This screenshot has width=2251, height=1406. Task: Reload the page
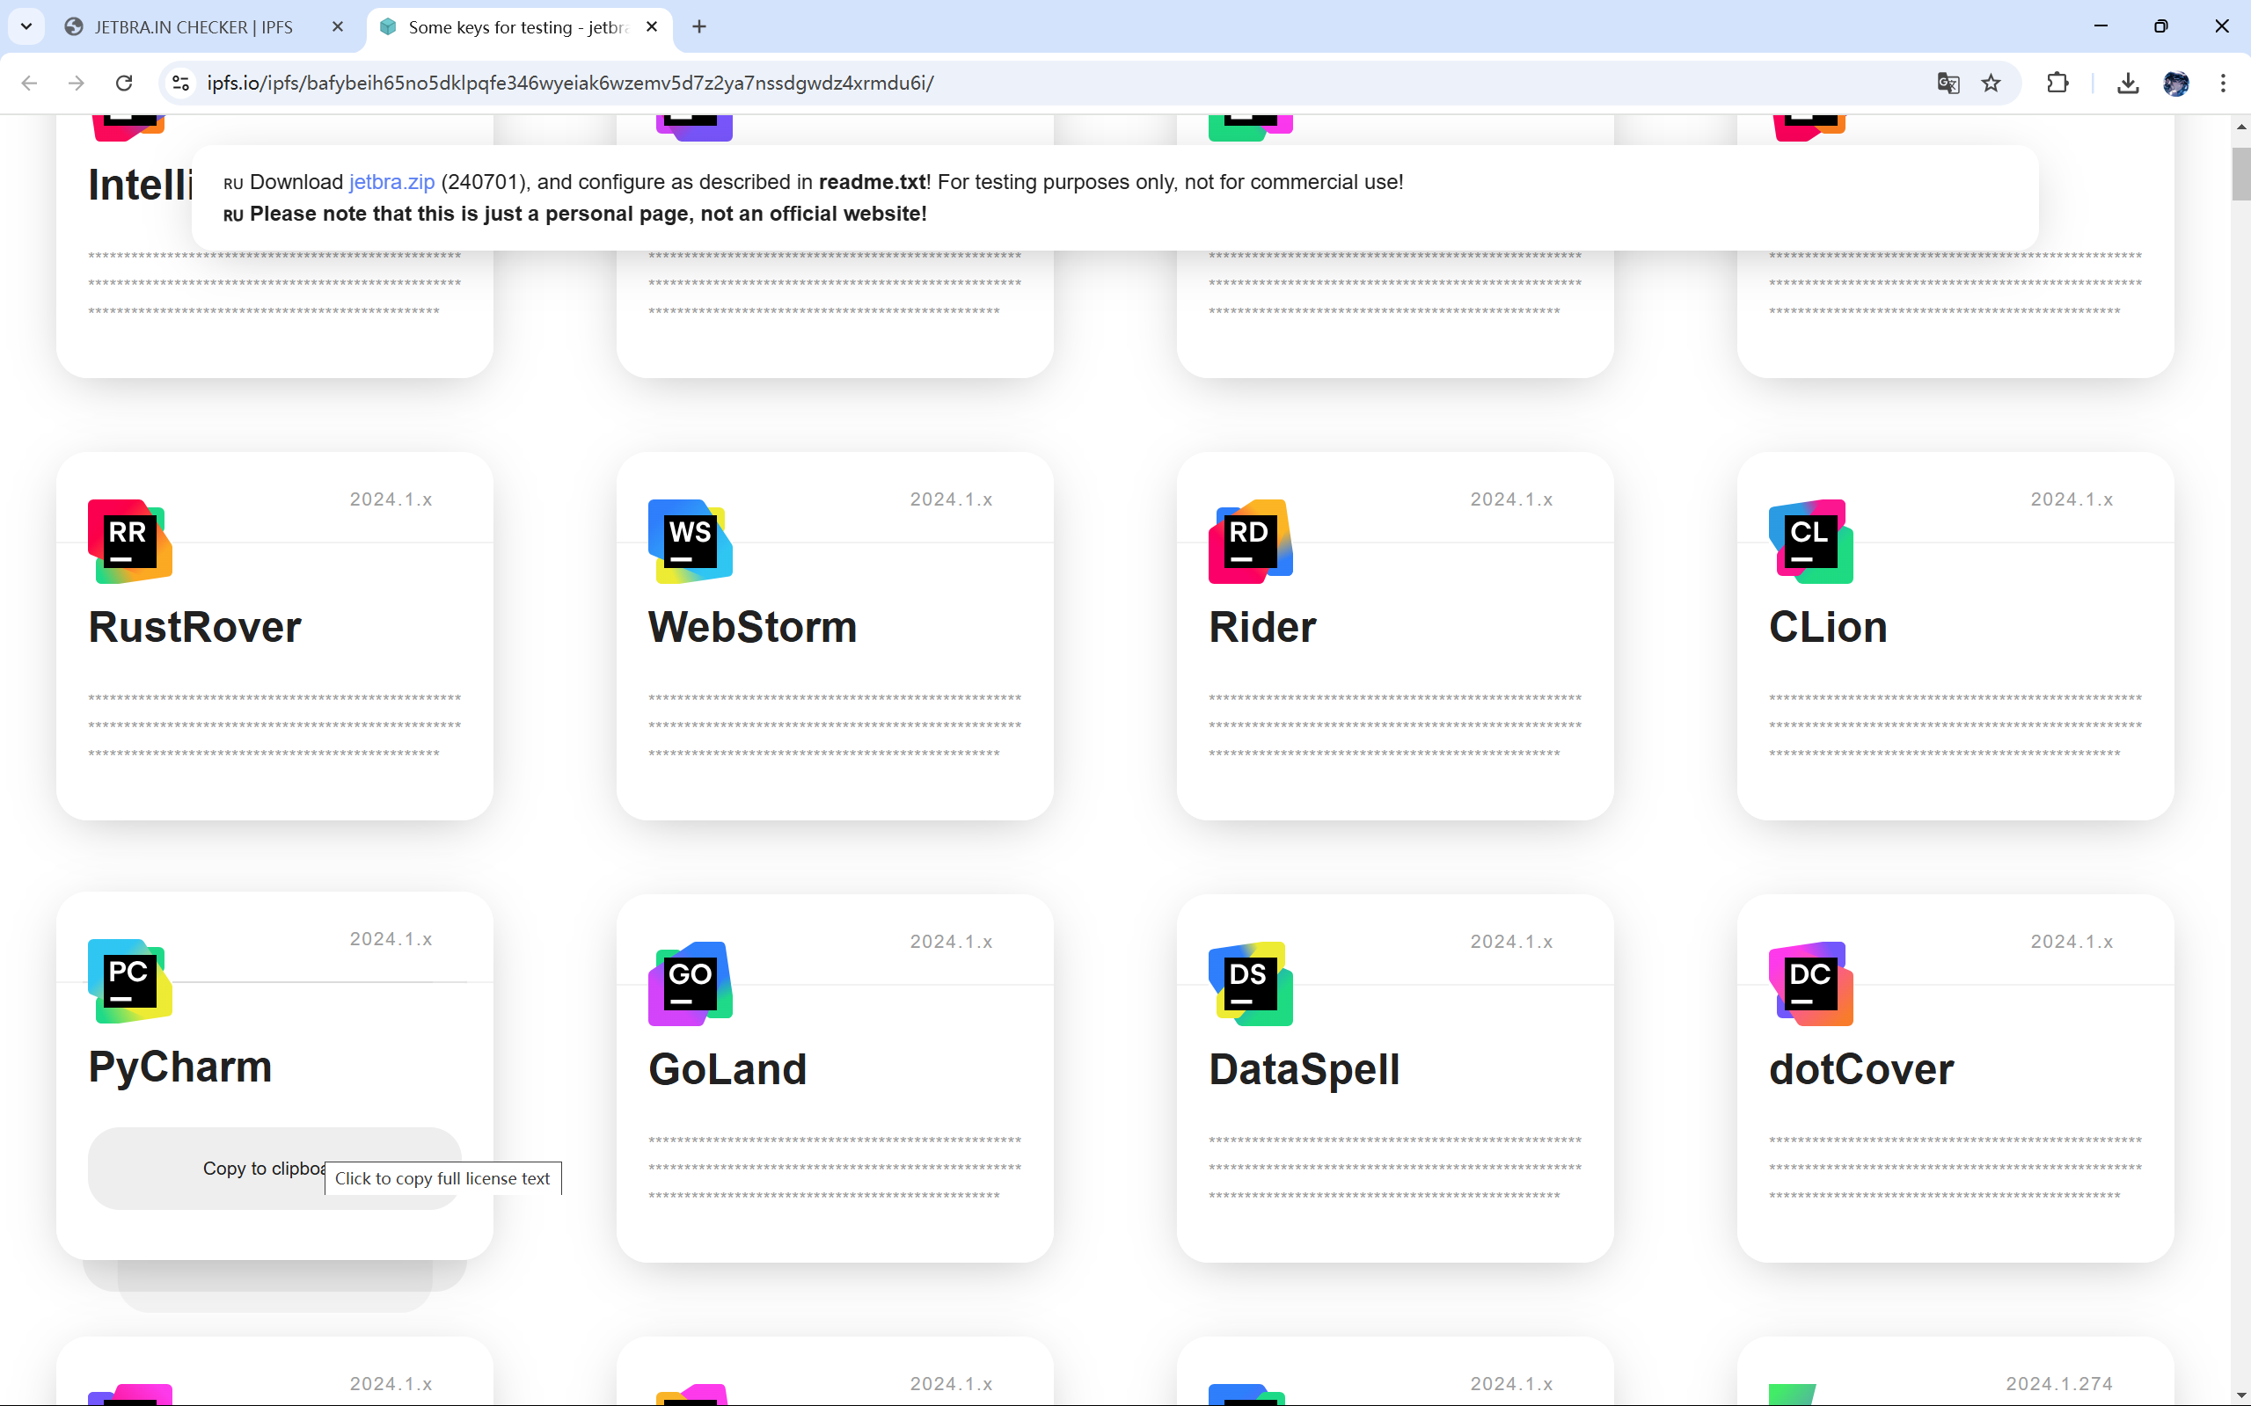(x=124, y=83)
